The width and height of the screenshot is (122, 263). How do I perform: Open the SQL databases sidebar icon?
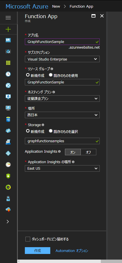tap(8, 119)
